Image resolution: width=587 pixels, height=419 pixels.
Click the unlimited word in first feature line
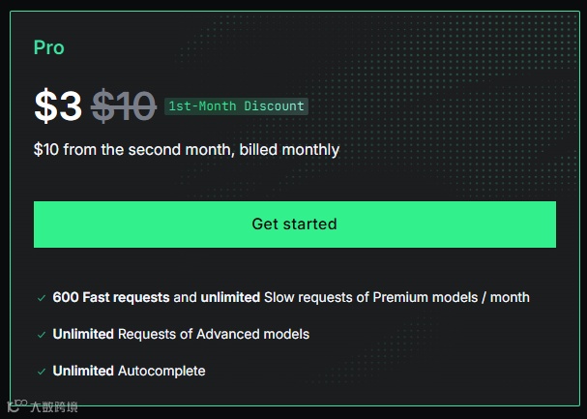(x=230, y=297)
